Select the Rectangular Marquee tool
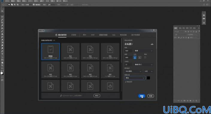Screen dimensions: 211x114 point(2,14)
